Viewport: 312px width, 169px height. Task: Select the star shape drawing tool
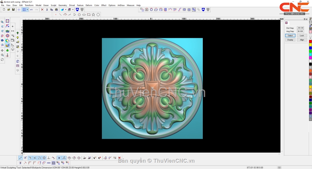(x=93, y=15)
